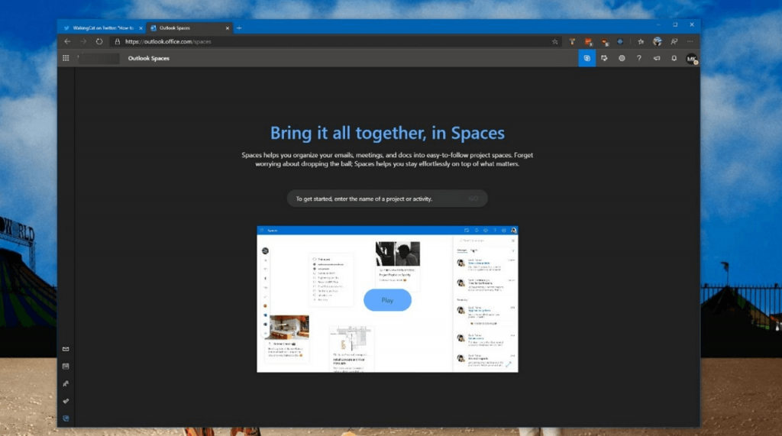
Task: Open the browser feedback icon
Action: (674, 42)
